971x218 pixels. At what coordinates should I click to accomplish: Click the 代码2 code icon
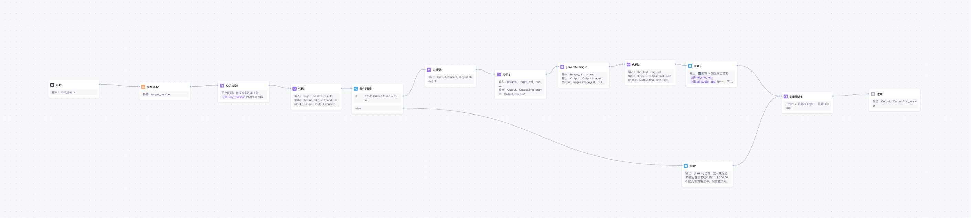click(x=499, y=75)
